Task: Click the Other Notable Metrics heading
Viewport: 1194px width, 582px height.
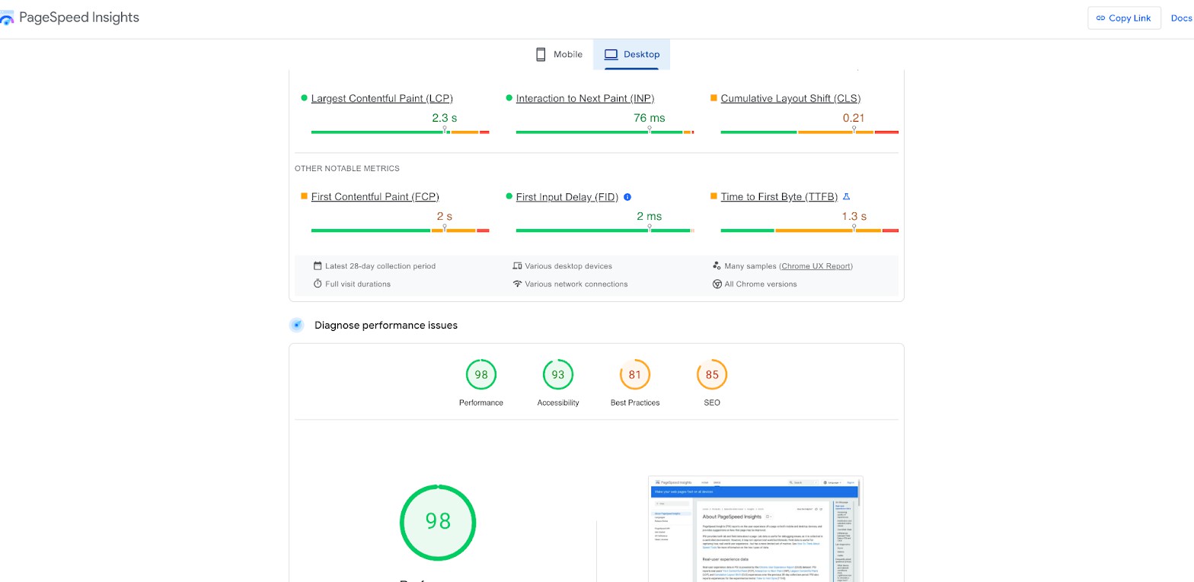Action: (347, 168)
